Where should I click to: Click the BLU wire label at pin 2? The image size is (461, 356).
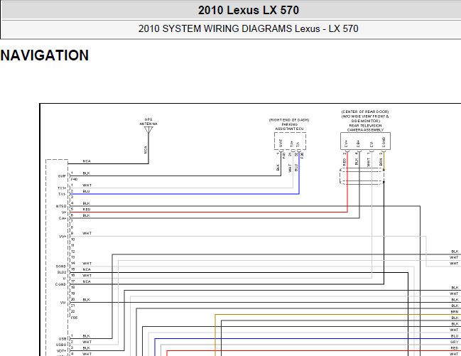[x=86, y=191]
